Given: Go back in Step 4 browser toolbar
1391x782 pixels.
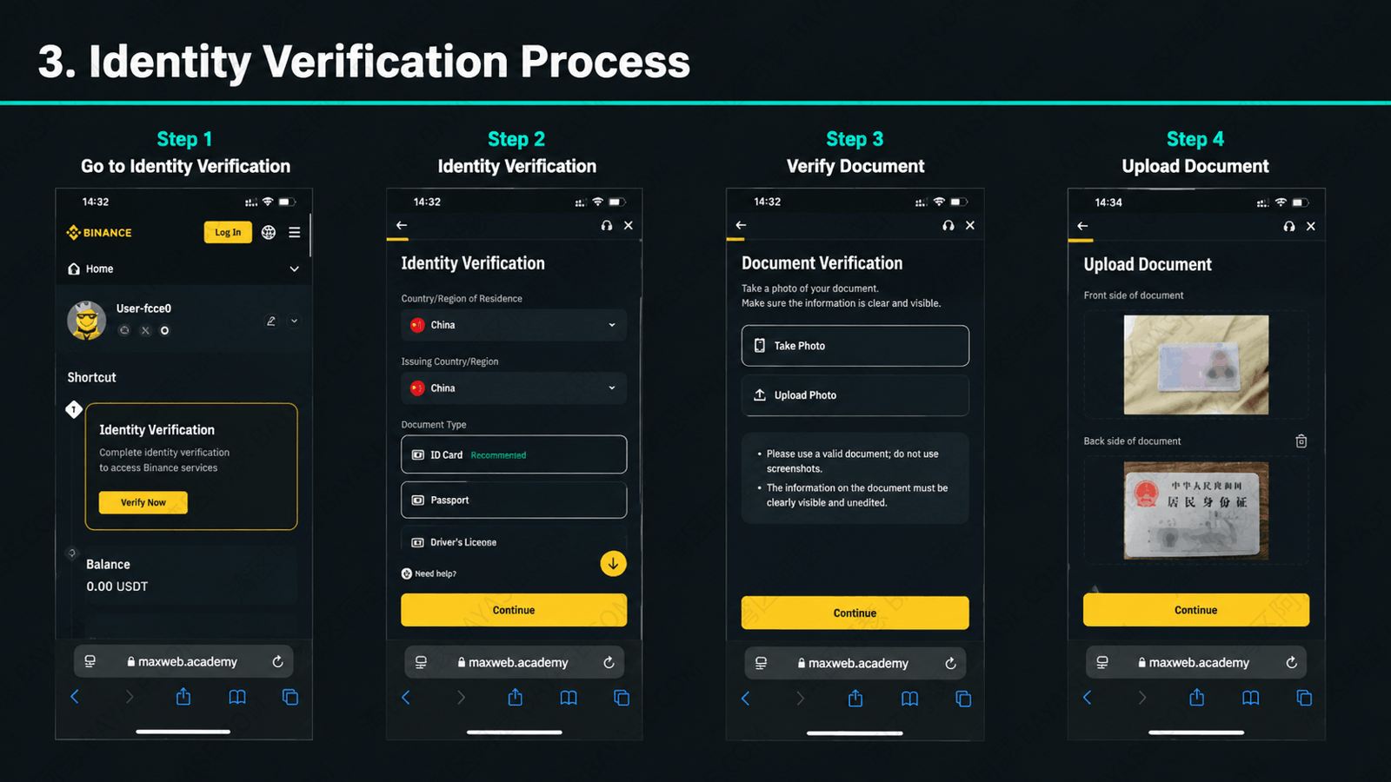Looking at the screenshot, I should (1088, 698).
